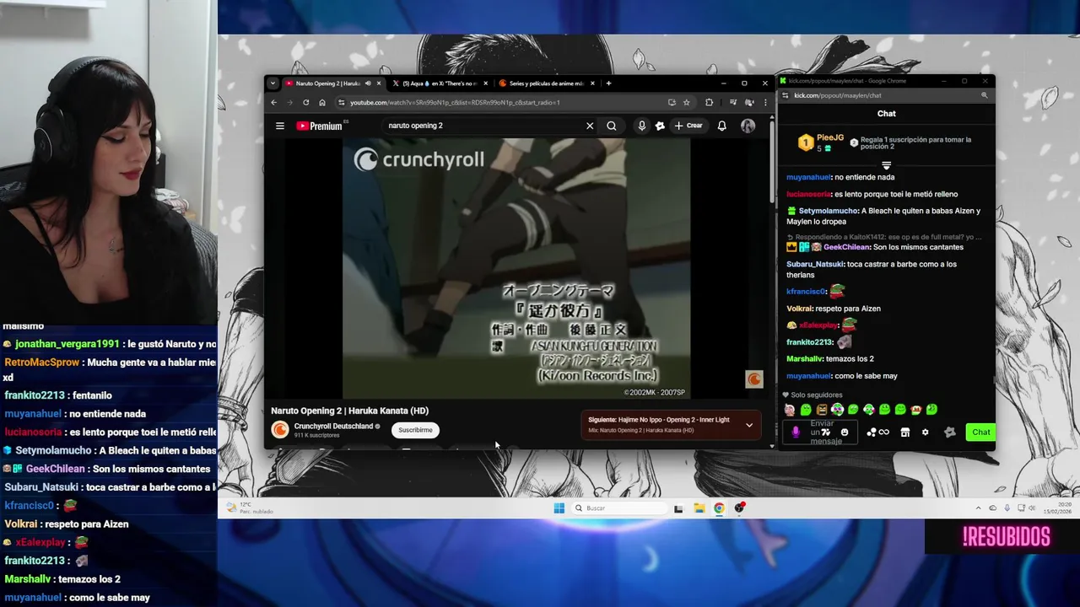Bookmark the YouTube page with the star

click(x=686, y=103)
